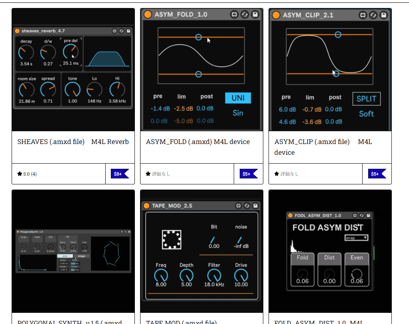This screenshot has height=324, width=409.
Task: Click the reload icon on FODL_ASYM_DIST_1.0
Action: [x=361, y=215]
